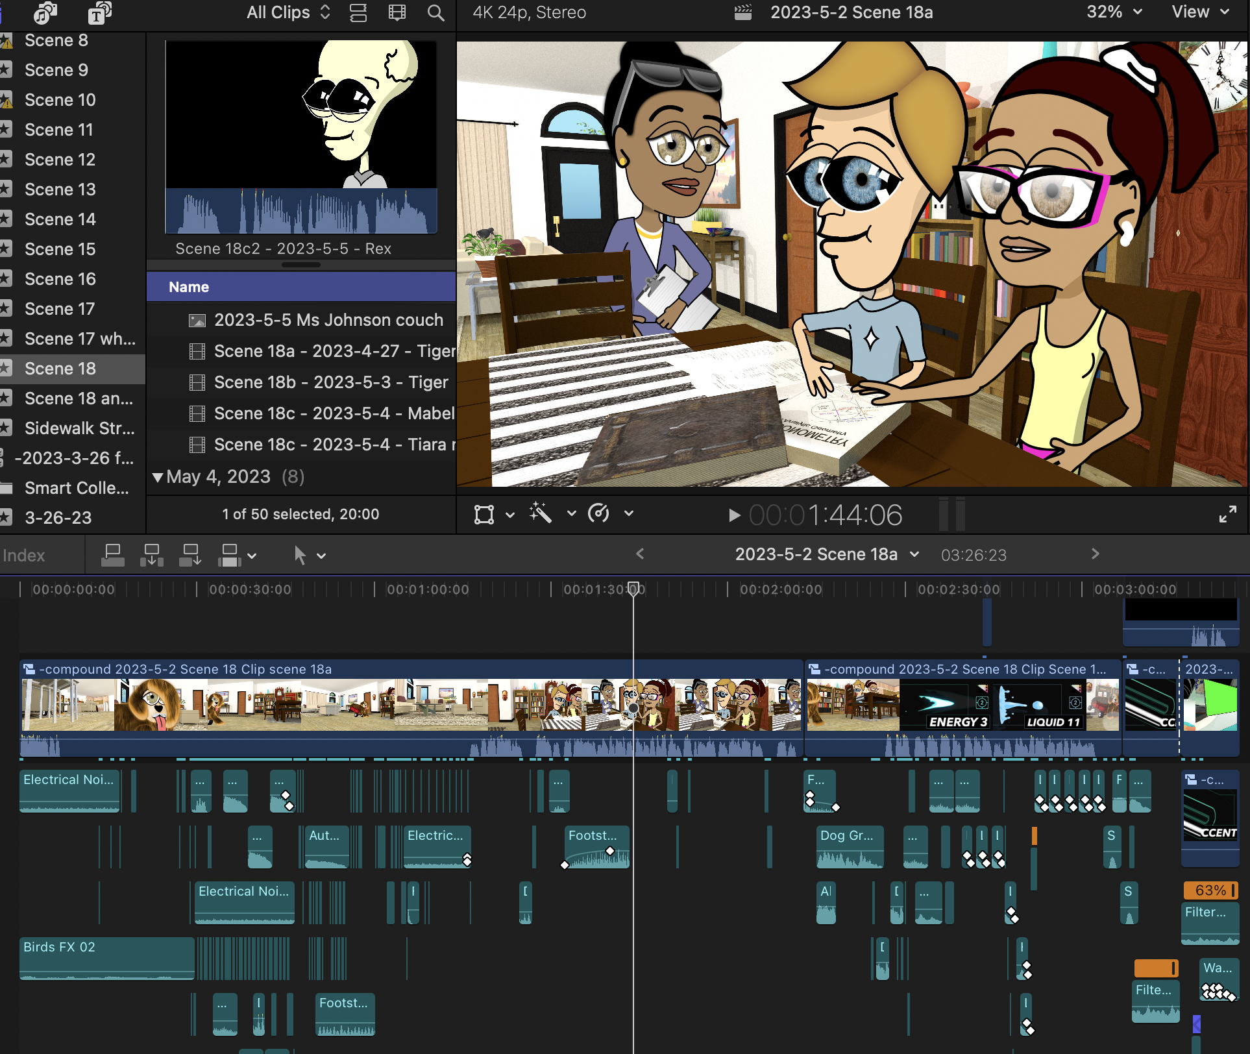Open the viewer zoom 32% dropdown
Image resolution: width=1250 pixels, height=1054 pixels.
click(1114, 12)
